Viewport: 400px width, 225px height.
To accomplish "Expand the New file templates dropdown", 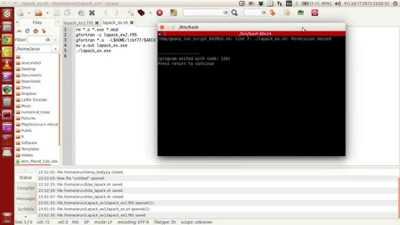I will click(x=29, y=13).
